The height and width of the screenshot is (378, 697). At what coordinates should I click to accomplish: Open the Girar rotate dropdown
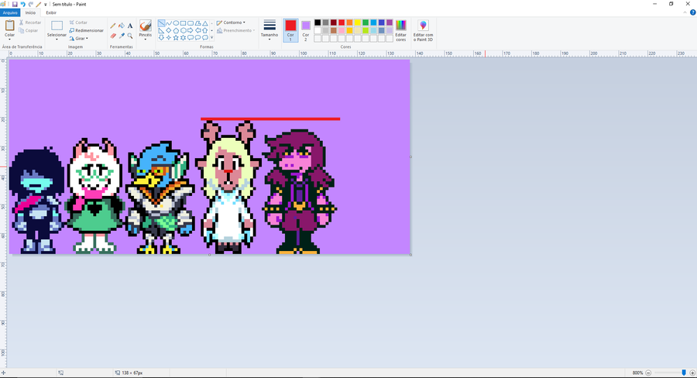(79, 38)
